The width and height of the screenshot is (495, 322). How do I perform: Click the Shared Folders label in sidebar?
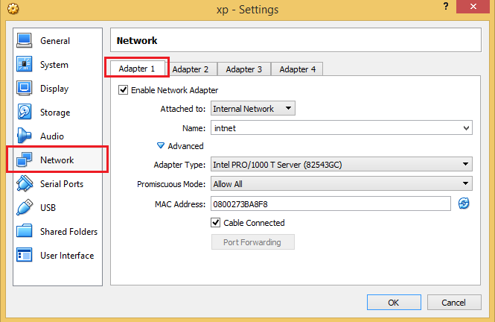(x=68, y=231)
